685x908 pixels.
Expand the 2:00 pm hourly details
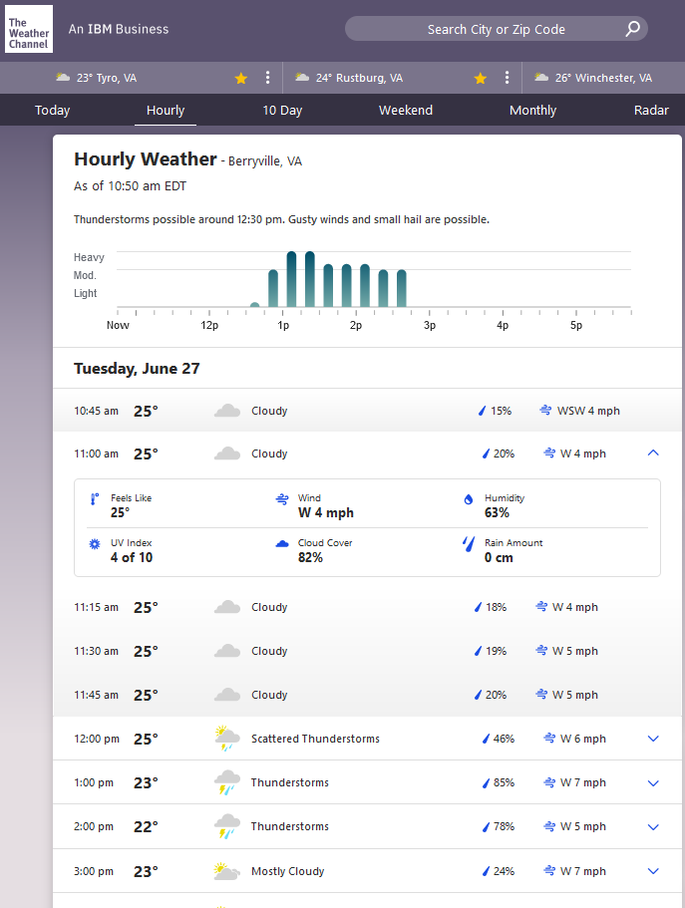[653, 827]
